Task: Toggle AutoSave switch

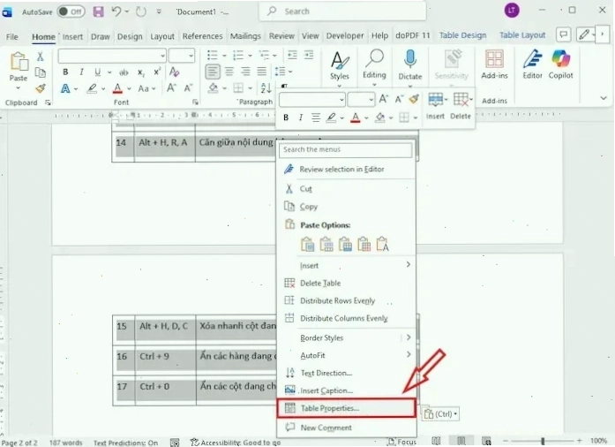Action: pyautogui.click(x=71, y=11)
